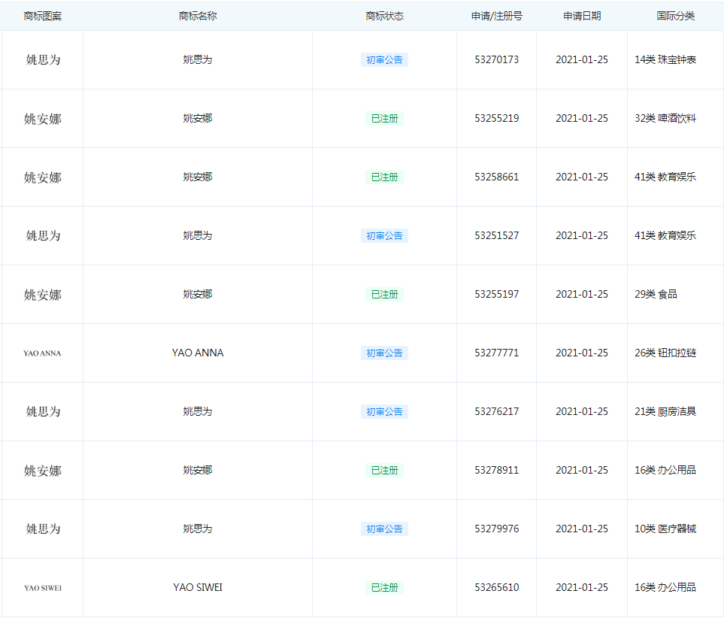
Task: Open trademark image for 53255219 row
Action: tap(43, 119)
